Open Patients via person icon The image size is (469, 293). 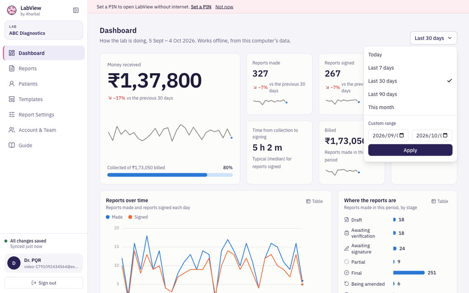point(12,83)
